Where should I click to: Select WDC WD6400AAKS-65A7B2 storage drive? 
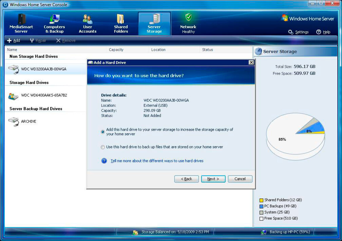click(44, 95)
